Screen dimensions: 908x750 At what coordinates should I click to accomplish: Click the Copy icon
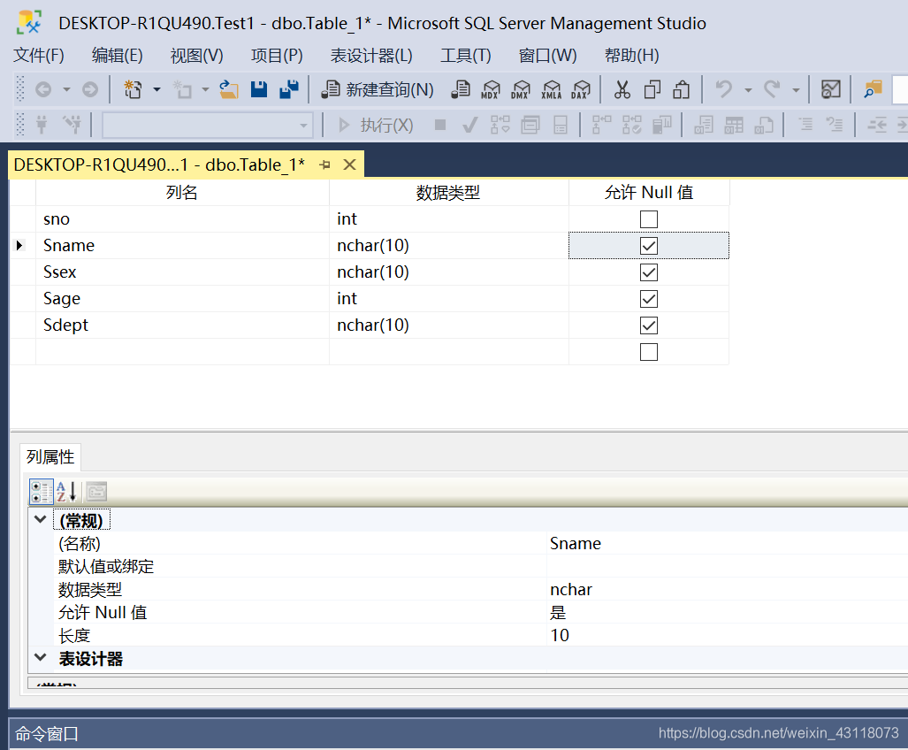click(652, 89)
